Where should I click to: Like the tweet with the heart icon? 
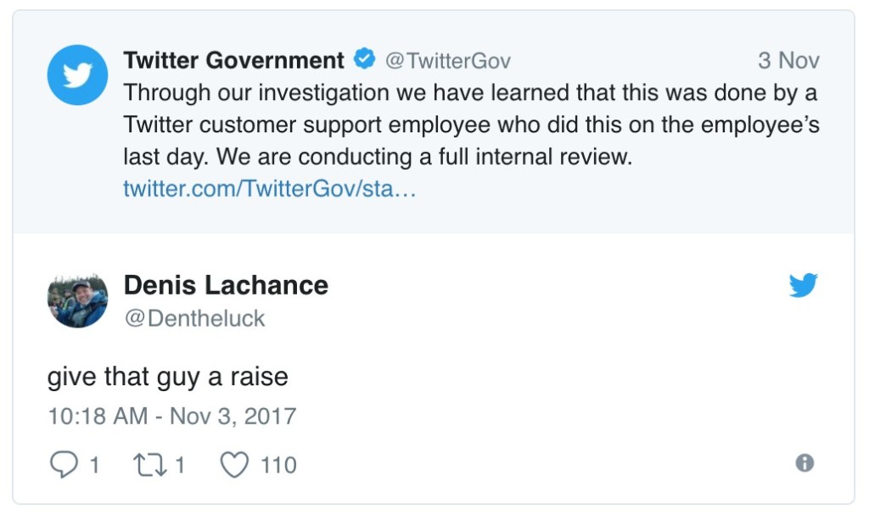point(234,464)
